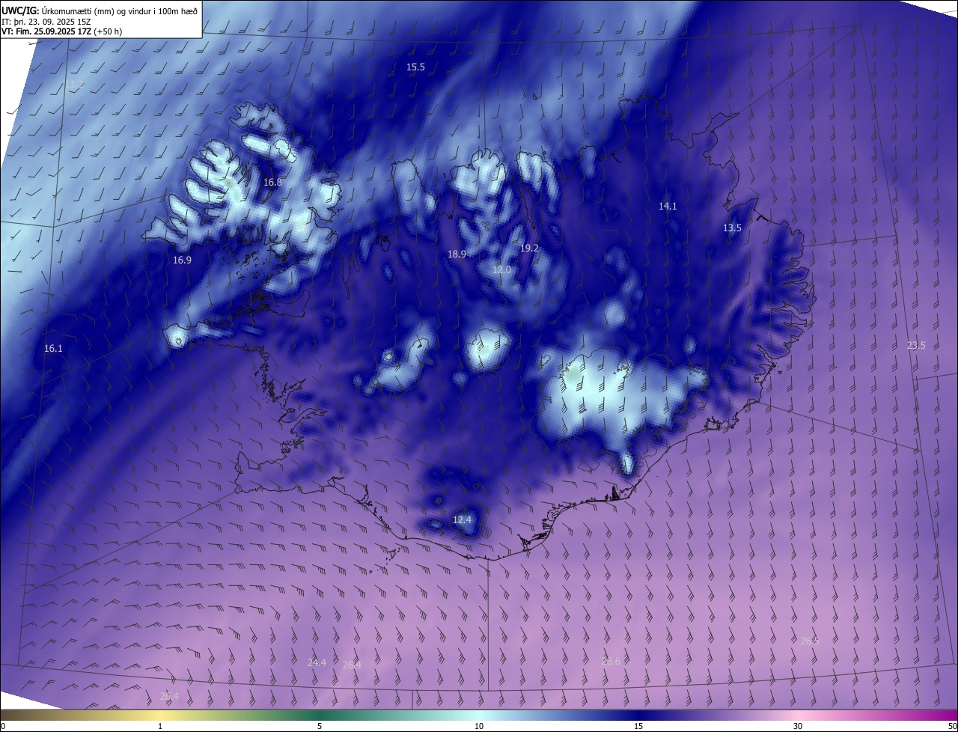Click the 26.6 value label on the map
The image size is (958, 732).
pos(611,661)
